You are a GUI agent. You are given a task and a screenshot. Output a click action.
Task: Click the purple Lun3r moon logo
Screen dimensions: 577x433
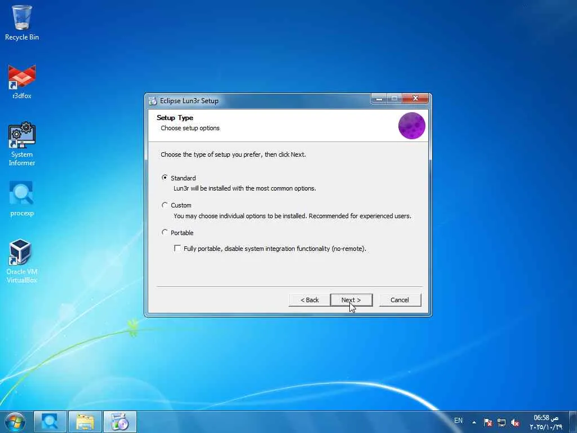click(x=412, y=126)
